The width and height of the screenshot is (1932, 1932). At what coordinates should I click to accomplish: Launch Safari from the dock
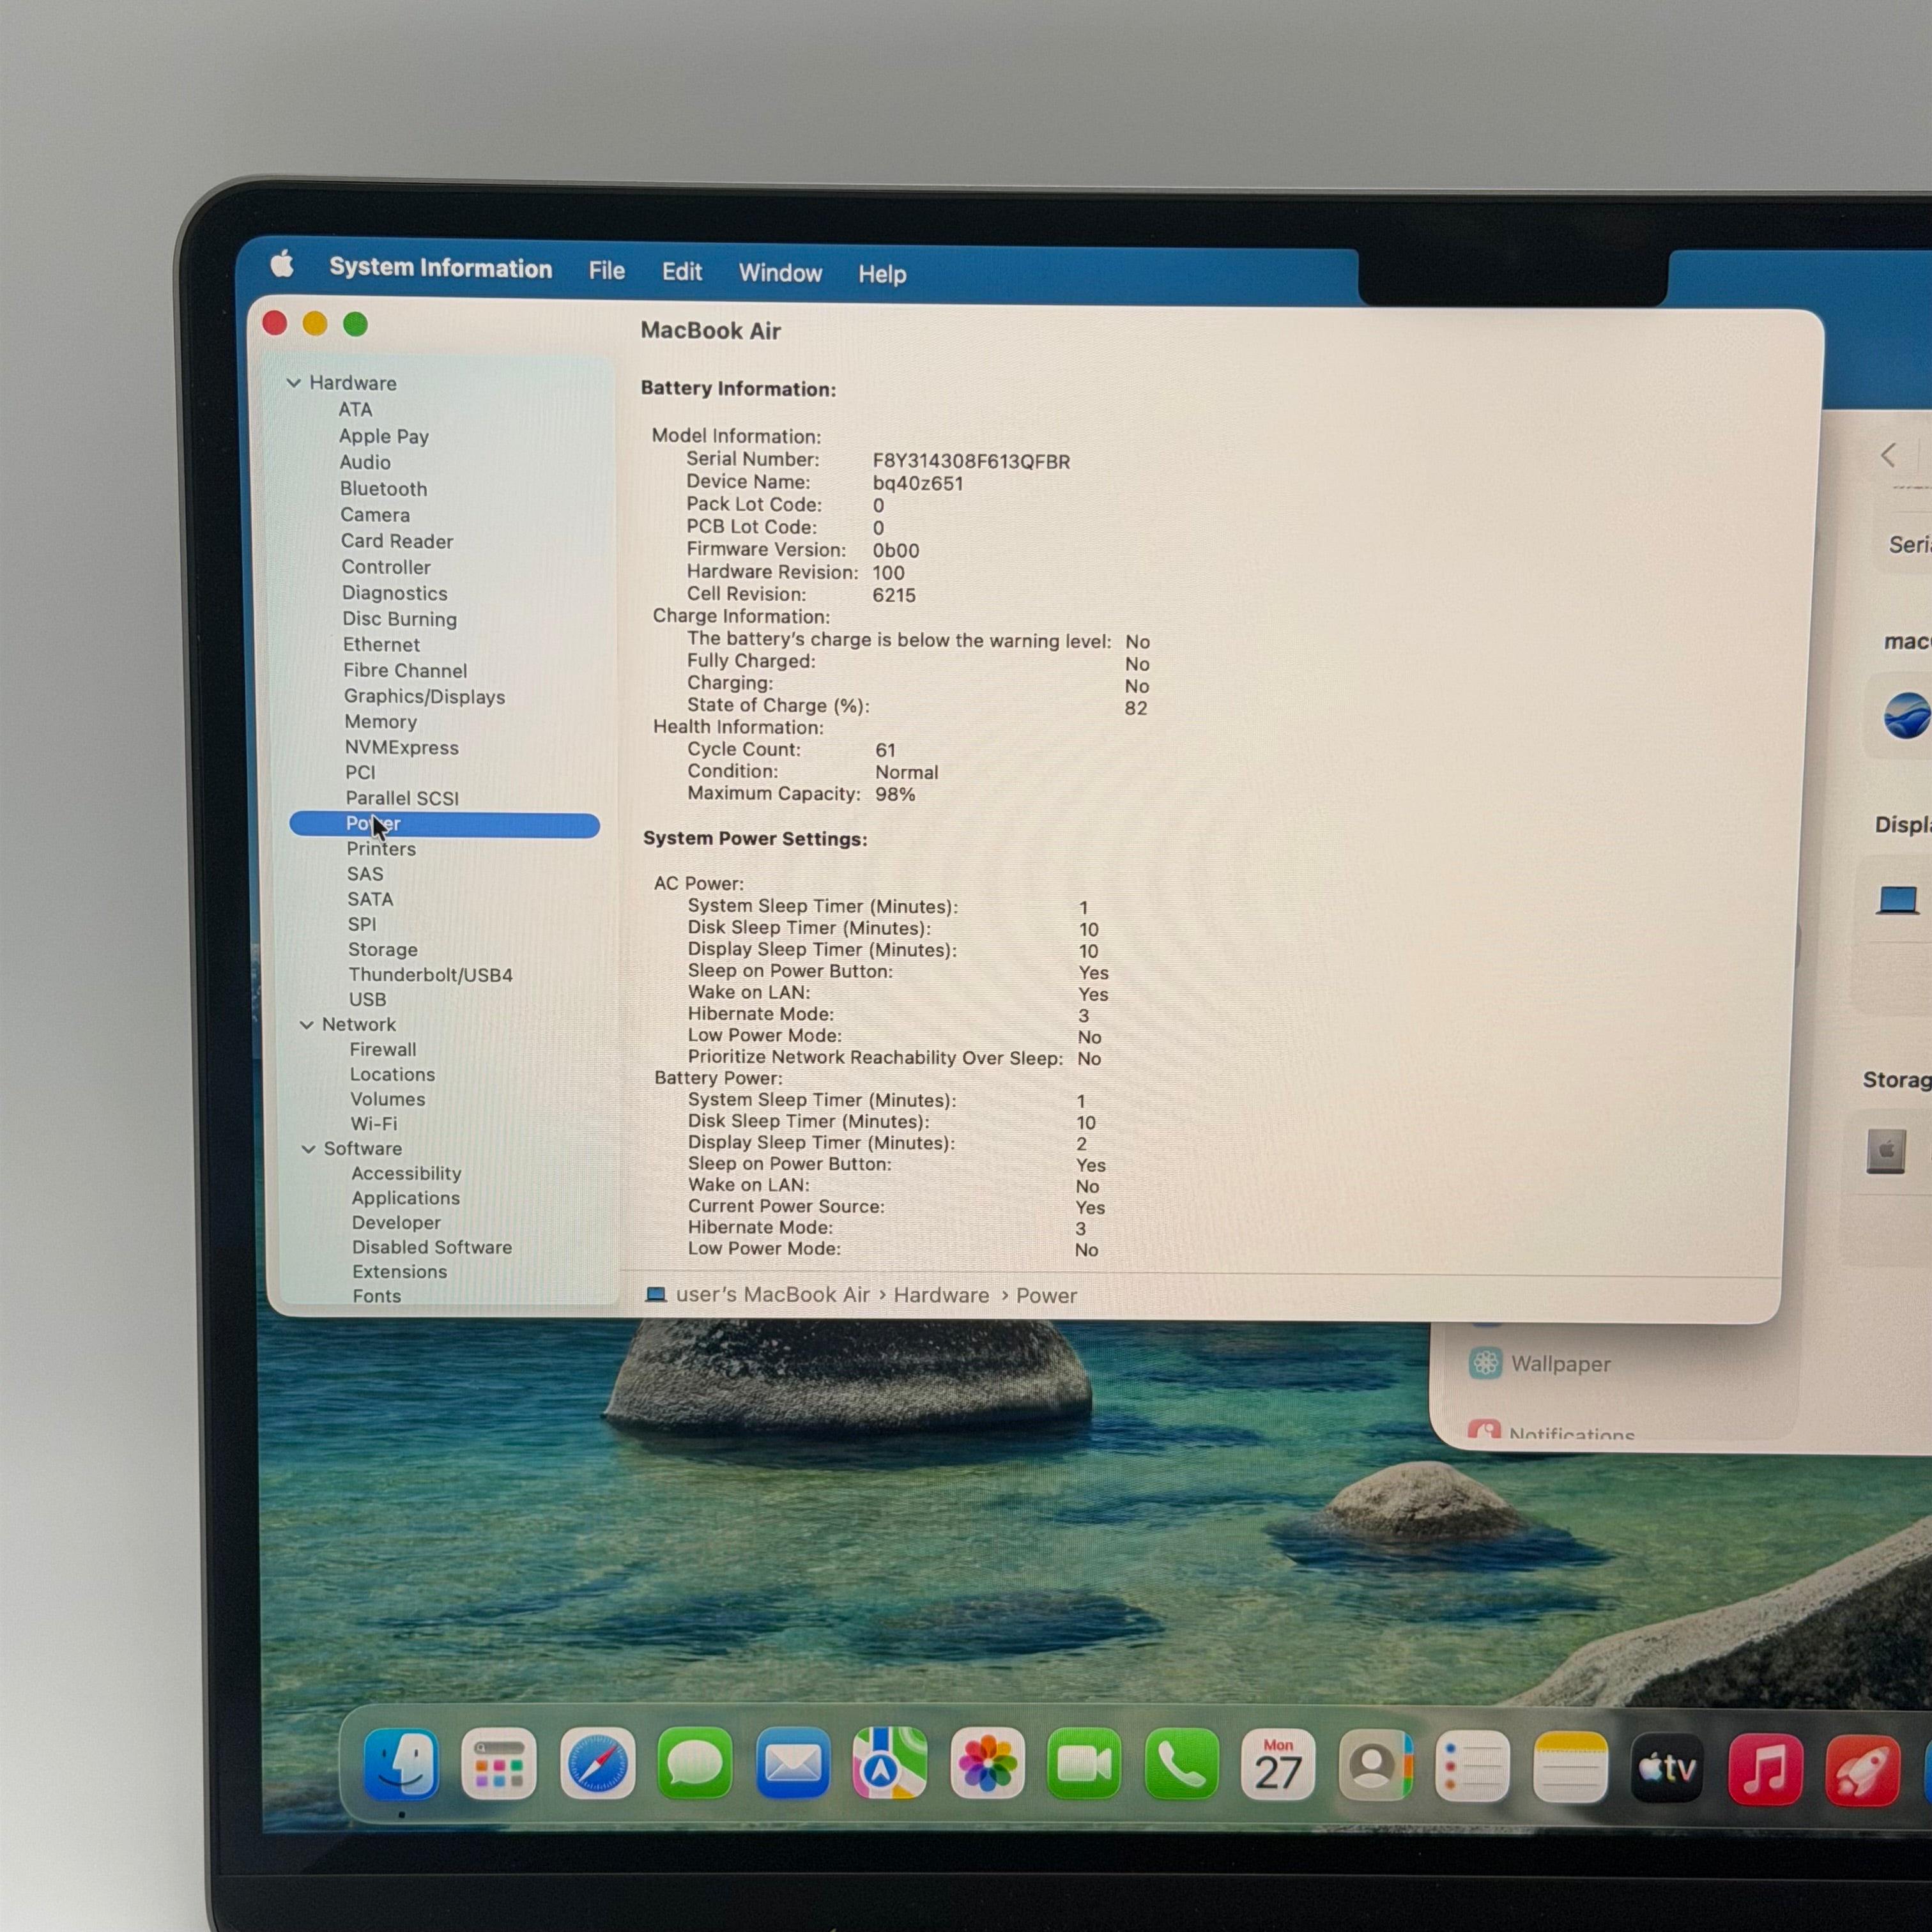coord(597,1764)
